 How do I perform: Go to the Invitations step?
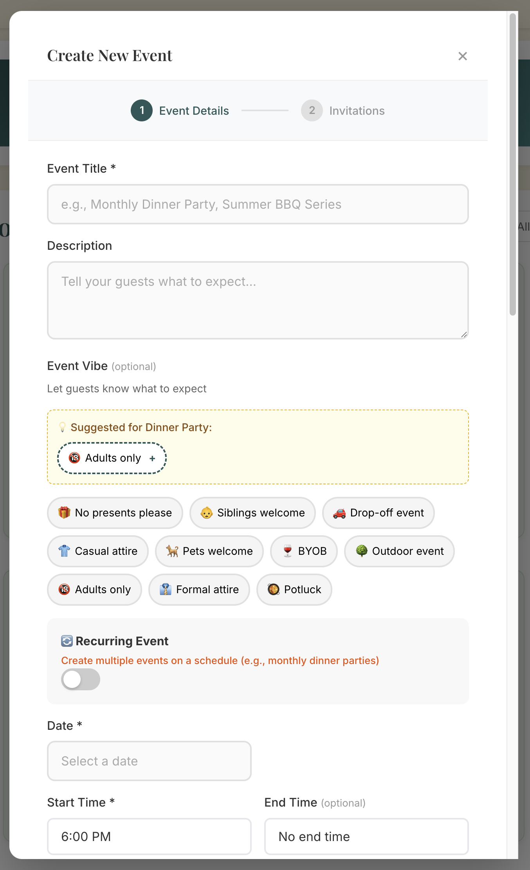(343, 111)
